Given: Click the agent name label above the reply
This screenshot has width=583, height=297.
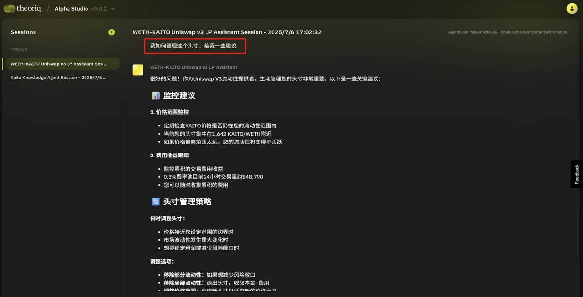Looking at the screenshot, I should coord(193,67).
